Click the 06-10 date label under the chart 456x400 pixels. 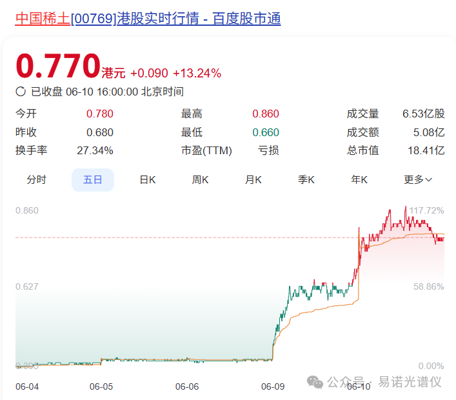coord(359,386)
